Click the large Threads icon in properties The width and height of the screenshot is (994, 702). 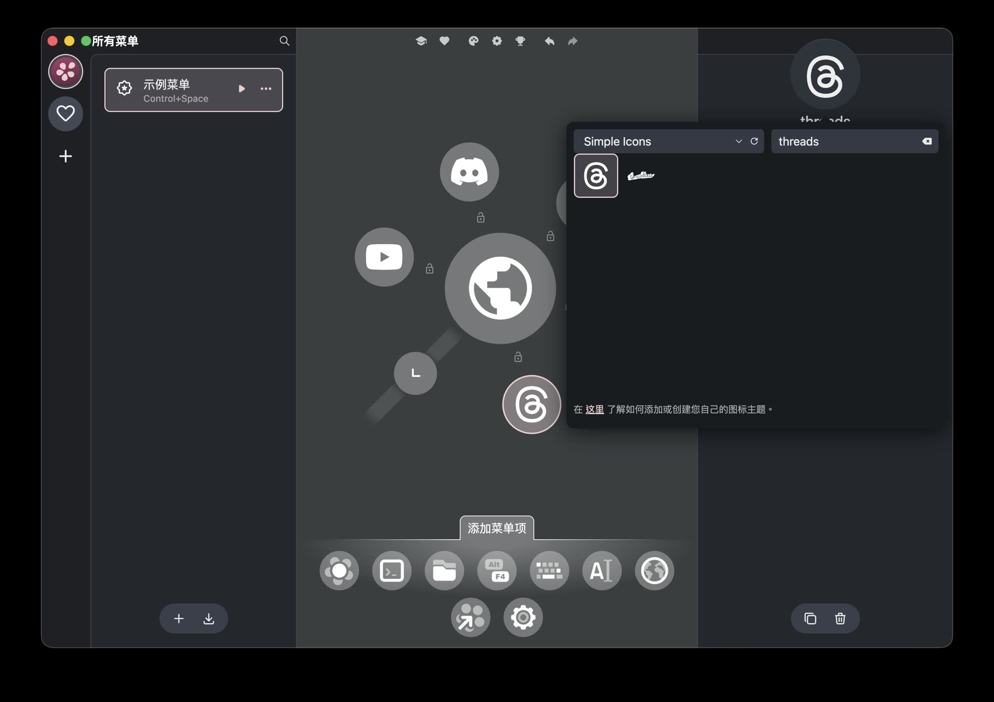[x=825, y=75]
